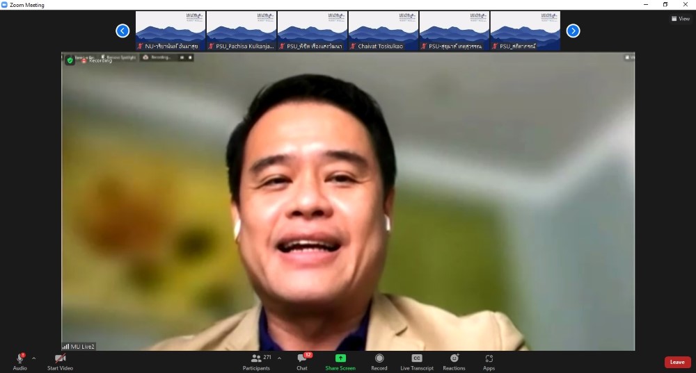Open the View layout menu
This screenshot has height=373, width=696.
tap(680, 19)
